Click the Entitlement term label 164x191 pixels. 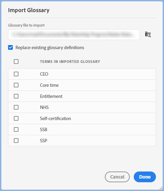point(51,97)
